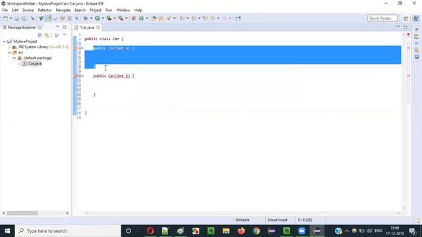422x237 pixels.
Task: Open the Source menu
Action: click(28, 11)
